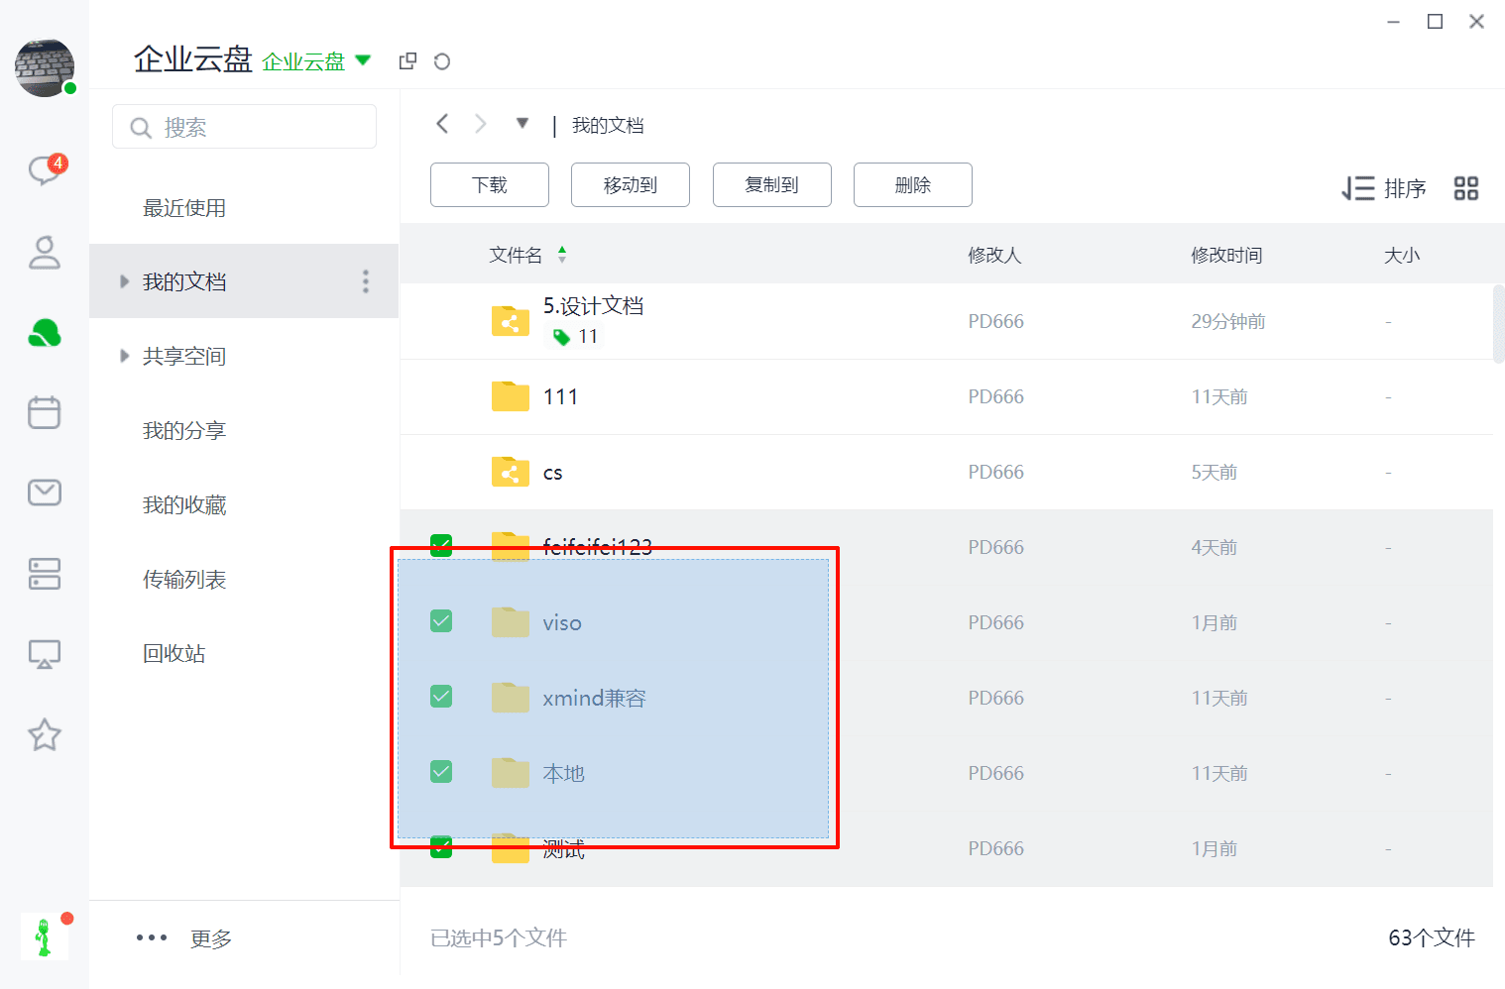The height and width of the screenshot is (989, 1505).
Task: Open the favorites star icon
Action: (45, 734)
